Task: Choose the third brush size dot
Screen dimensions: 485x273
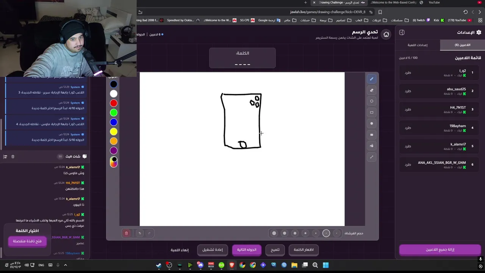Action: pyautogui.click(x=316, y=233)
